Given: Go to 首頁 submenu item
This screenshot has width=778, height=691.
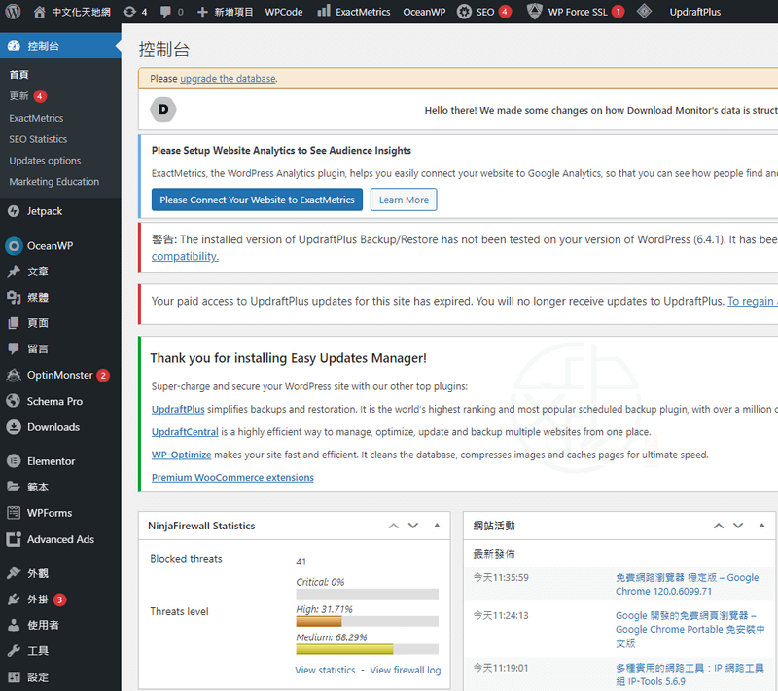Looking at the screenshot, I should pos(18,75).
